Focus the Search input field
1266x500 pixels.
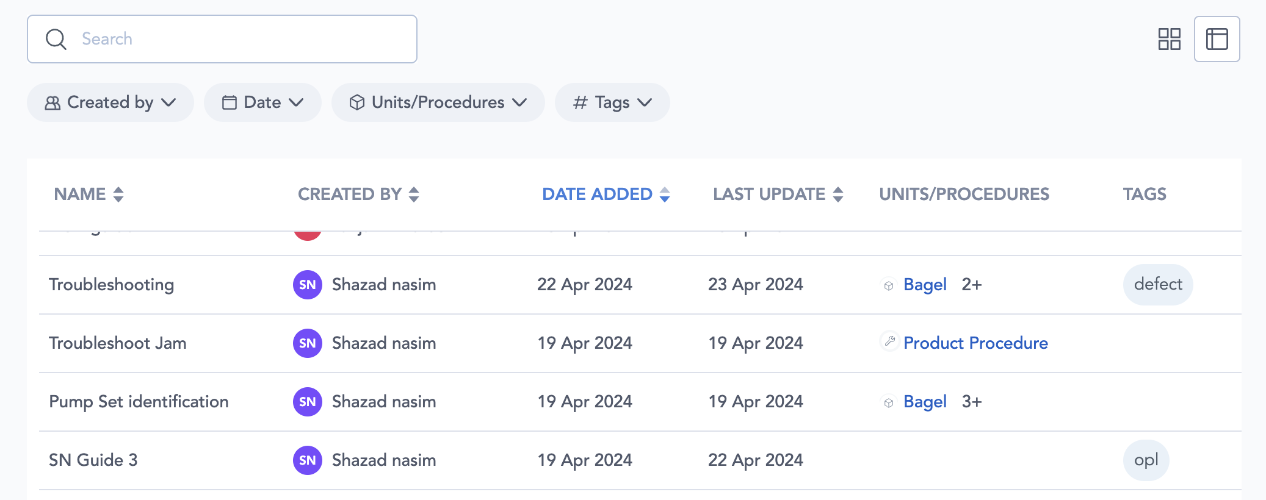pos(244,39)
